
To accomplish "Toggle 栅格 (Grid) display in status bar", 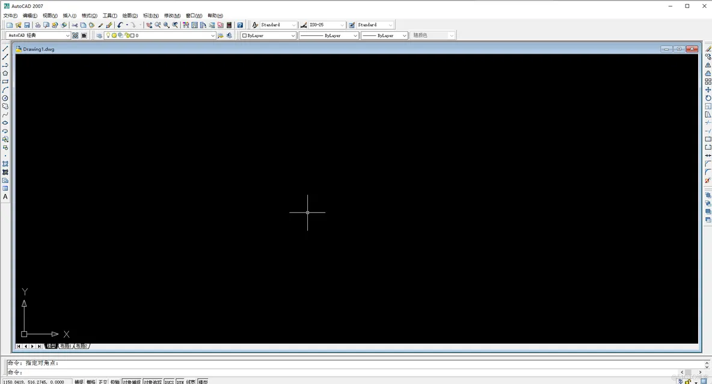I will (x=91, y=382).
